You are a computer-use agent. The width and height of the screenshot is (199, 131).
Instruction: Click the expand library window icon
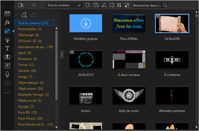tap(127, 5)
